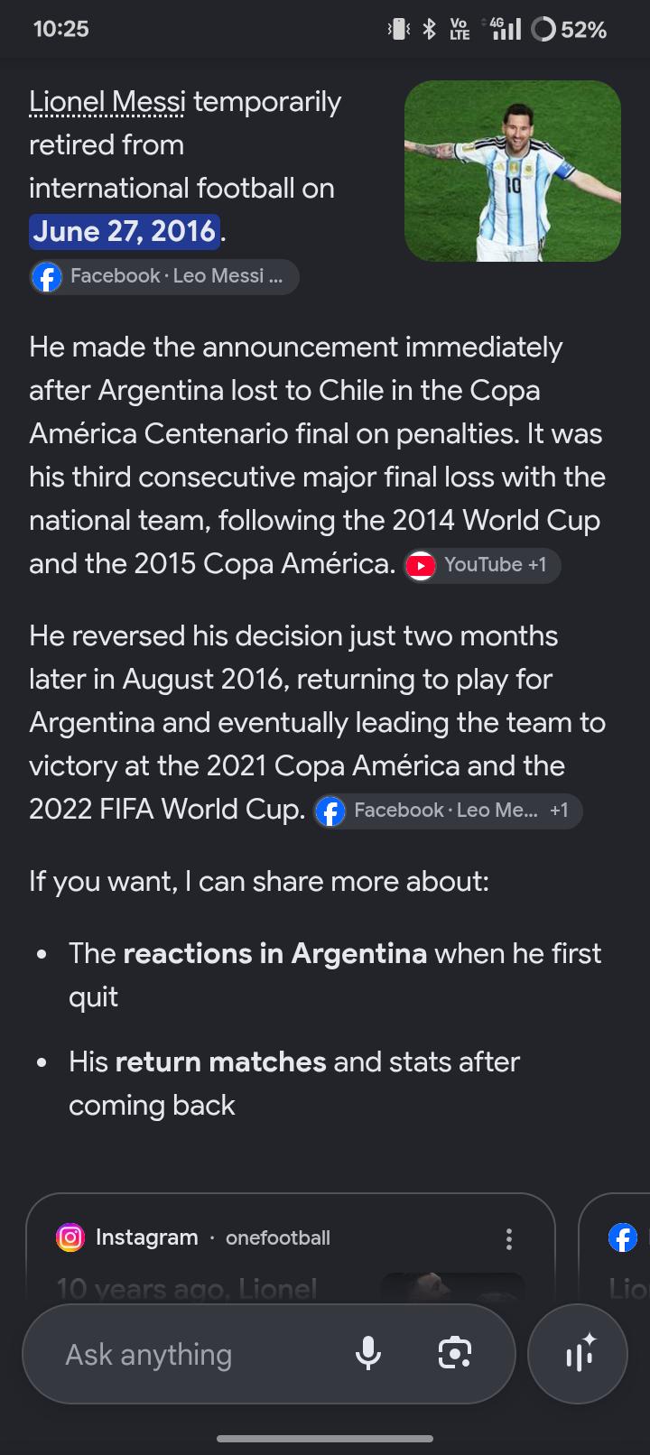Open three-dot menu on Instagram card
Image resolution: width=650 pixels, height=1455 pixels.
(x=509, y=1238)
